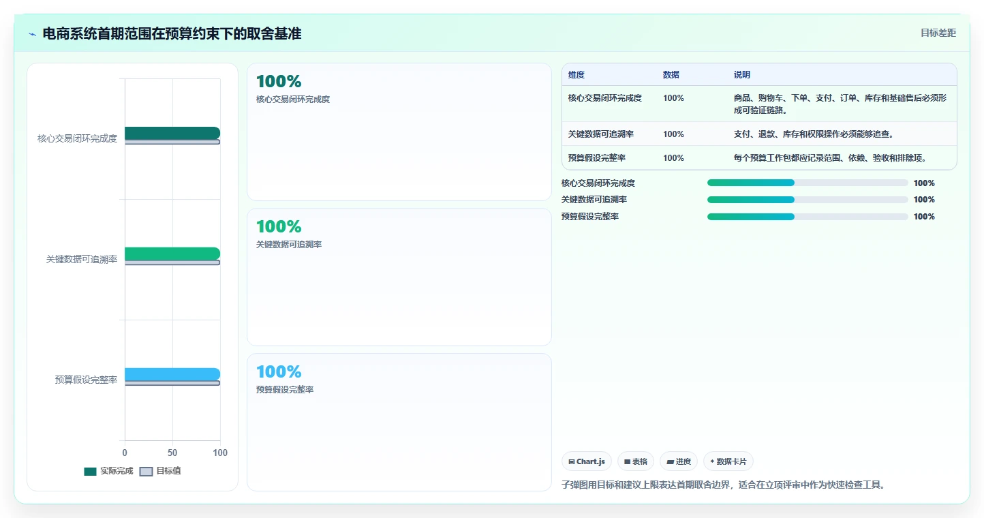This screenshot has width=984, height=518.
Task: Click the dashboard title 电商系统首期范围在预算约束下的取舍基准
Action: [172, 33]
